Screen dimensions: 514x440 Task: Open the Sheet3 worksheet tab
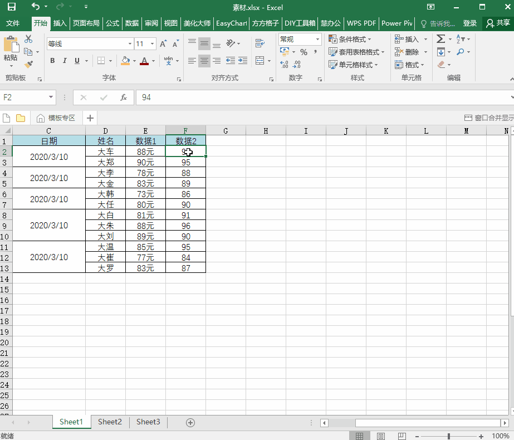[148, 422]
